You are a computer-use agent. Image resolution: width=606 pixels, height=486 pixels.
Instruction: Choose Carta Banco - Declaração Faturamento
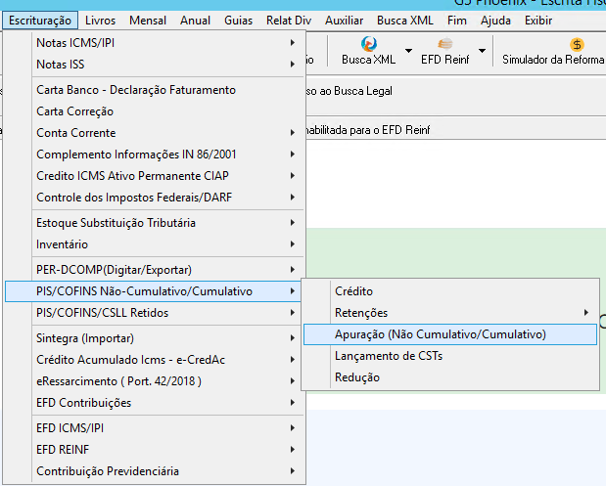pyautogui.click(x=155, y=90)
